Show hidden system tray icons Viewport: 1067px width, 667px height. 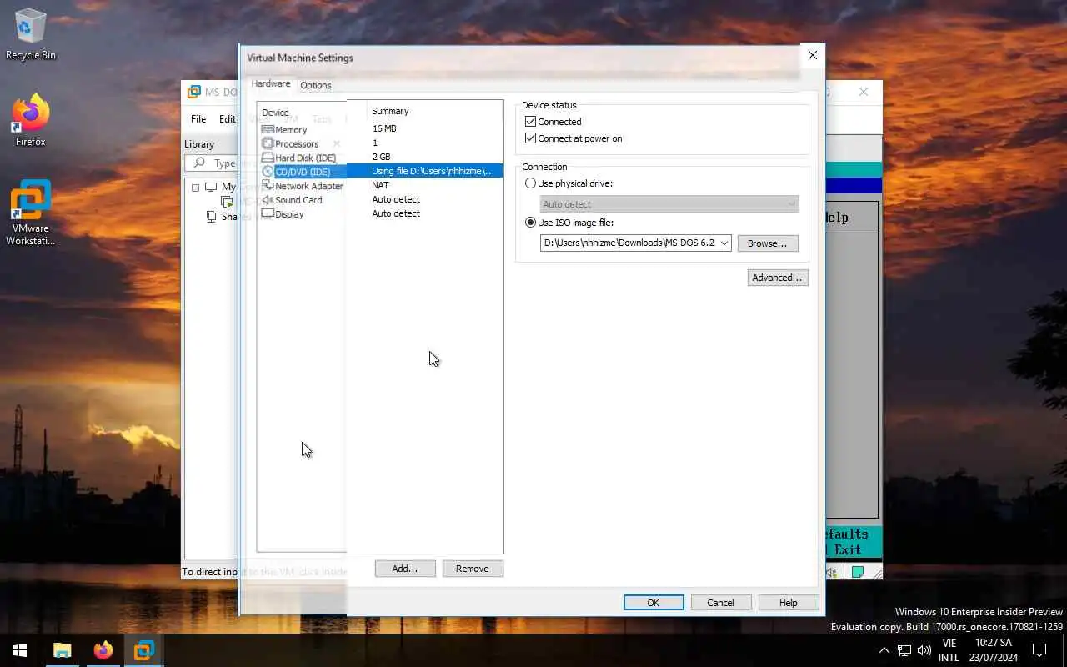click(884, 650)
